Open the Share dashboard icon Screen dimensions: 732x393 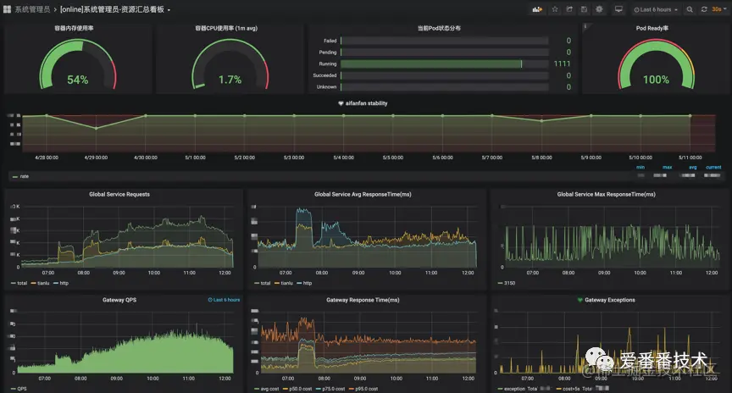569,9
